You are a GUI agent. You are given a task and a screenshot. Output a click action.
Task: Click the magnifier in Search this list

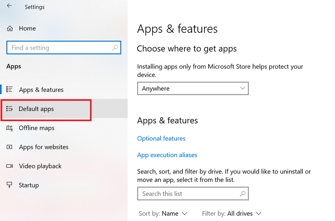(x=242, y=194)
